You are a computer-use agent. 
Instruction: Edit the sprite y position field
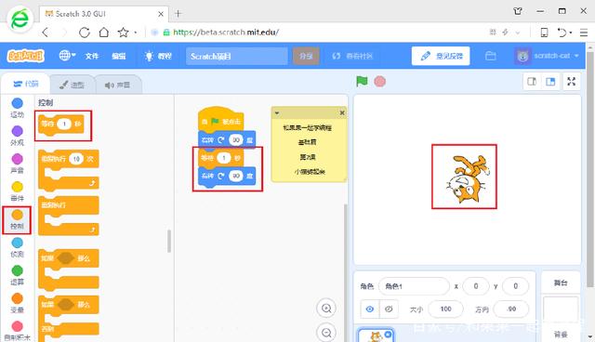(515, 286)
